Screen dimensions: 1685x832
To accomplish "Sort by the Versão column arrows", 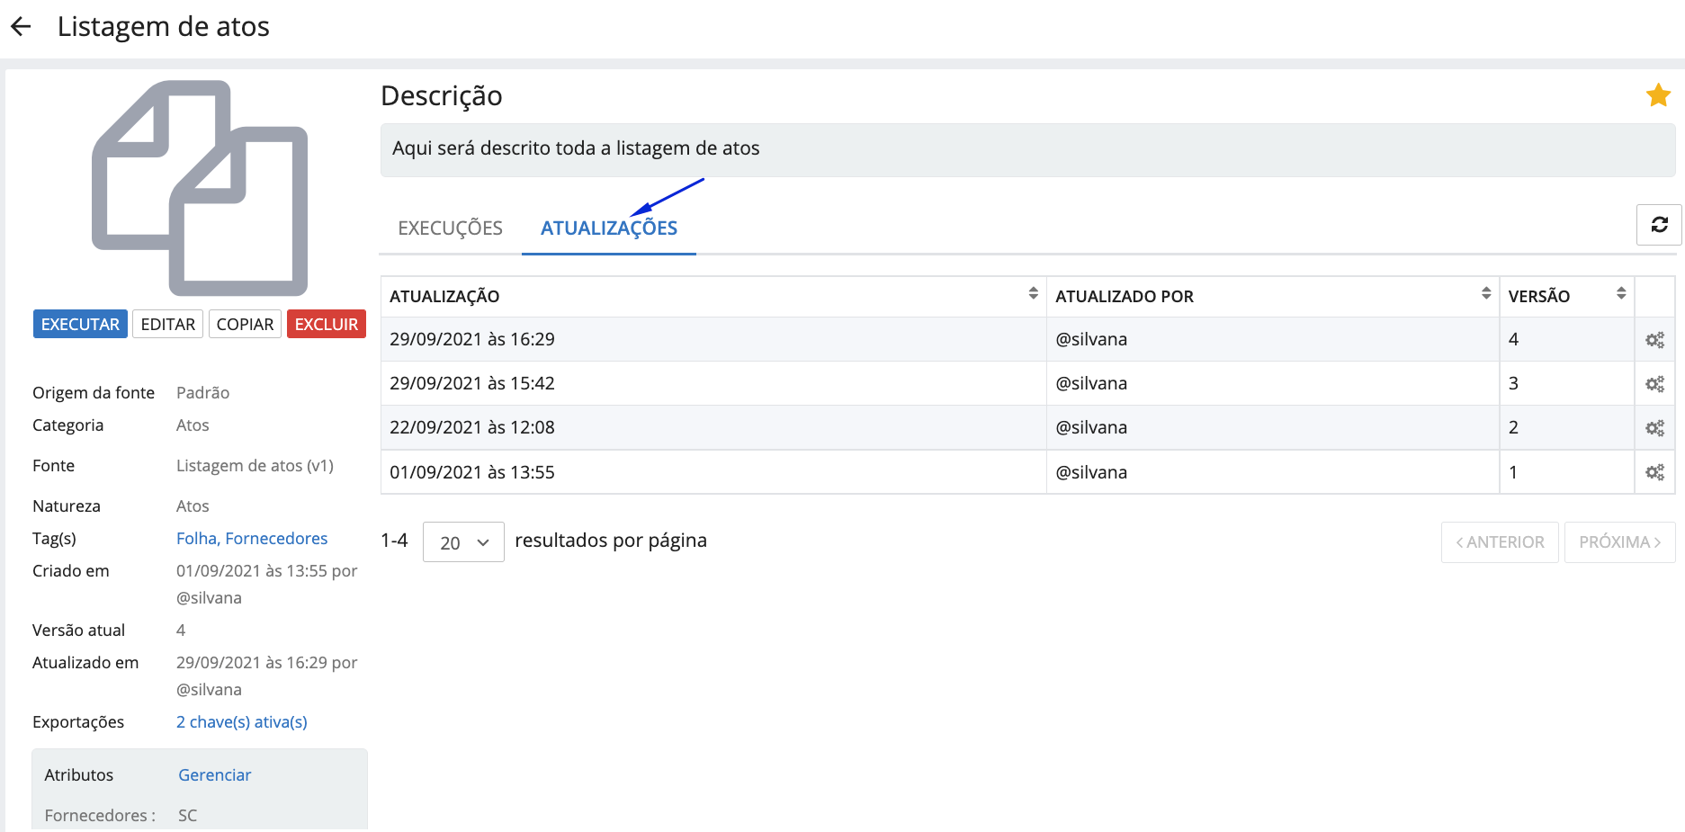I will [1620, 293].
